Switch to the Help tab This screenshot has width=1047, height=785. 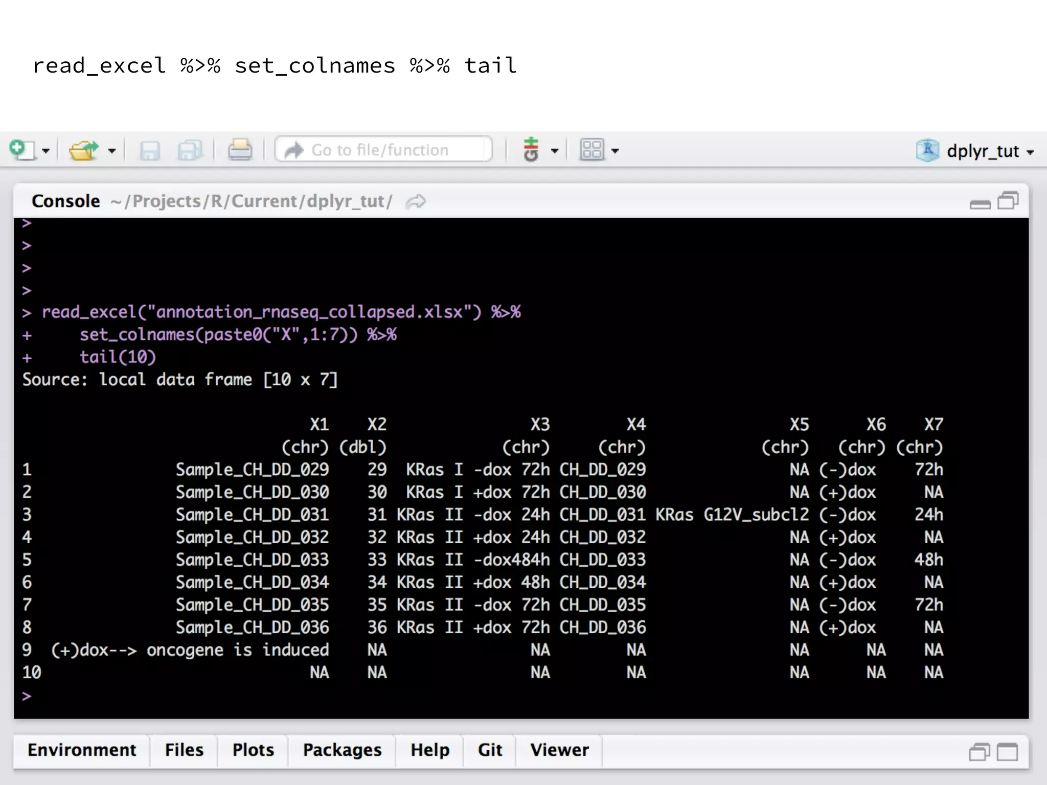point(430,750)
